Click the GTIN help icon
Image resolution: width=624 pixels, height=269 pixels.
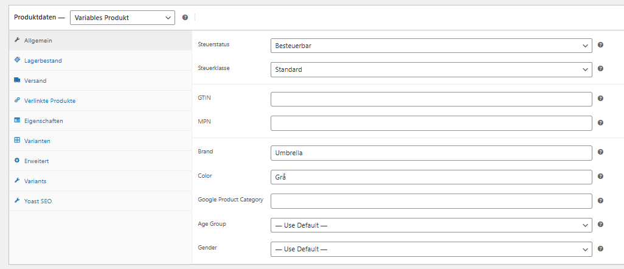click(600, 99)
